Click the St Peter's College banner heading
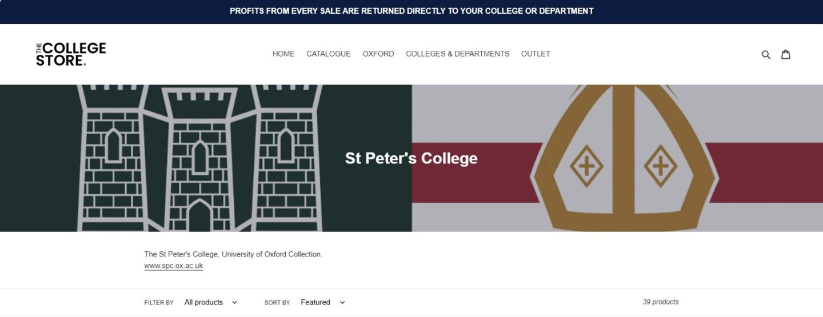 (x=411, y=158)
